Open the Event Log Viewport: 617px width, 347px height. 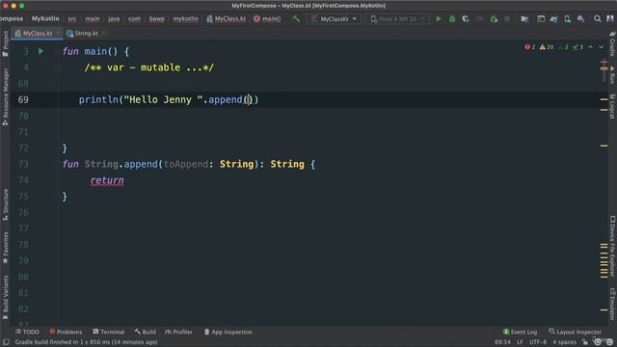click(520, 332)
